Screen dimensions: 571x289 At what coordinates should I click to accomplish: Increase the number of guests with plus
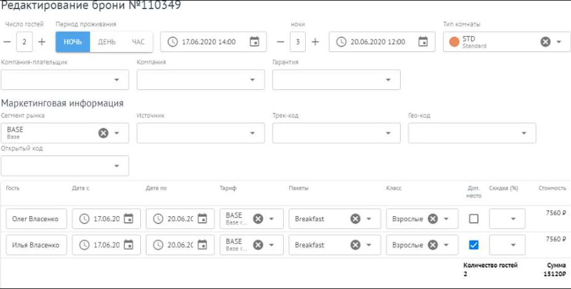point(42,42)
